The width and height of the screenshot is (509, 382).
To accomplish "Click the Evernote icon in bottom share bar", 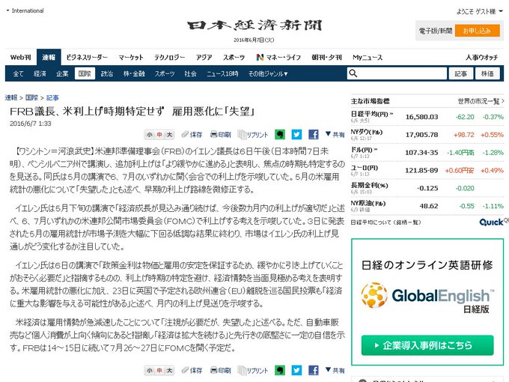I will click(x=280, y=370).
